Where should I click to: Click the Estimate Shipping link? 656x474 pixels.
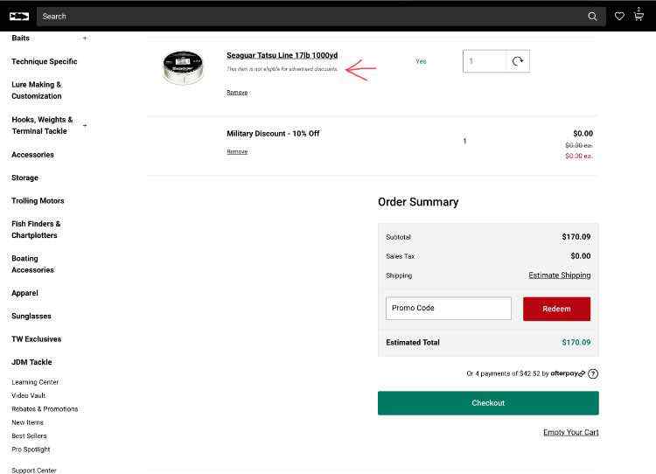click(x=560, y=275)
